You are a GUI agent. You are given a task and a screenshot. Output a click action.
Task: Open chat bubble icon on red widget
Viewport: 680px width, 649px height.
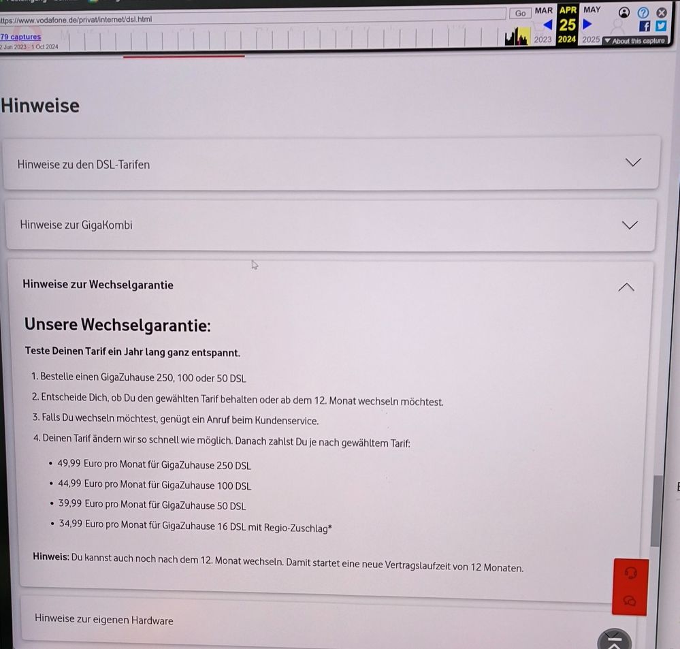(x=630, y=601)
